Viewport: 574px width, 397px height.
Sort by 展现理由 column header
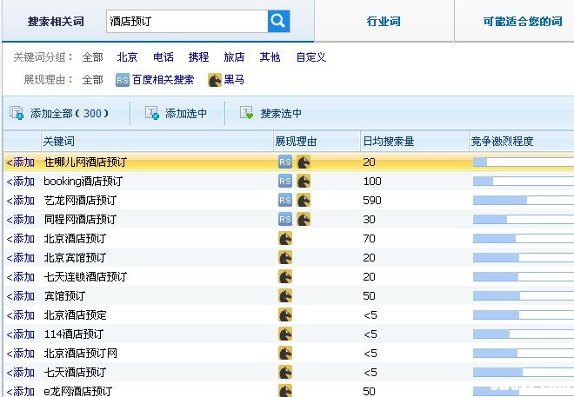[296, 141]
